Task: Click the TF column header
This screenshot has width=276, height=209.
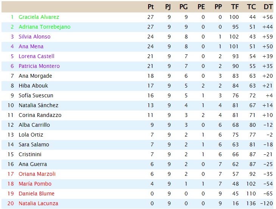Action: coord(235,7)
